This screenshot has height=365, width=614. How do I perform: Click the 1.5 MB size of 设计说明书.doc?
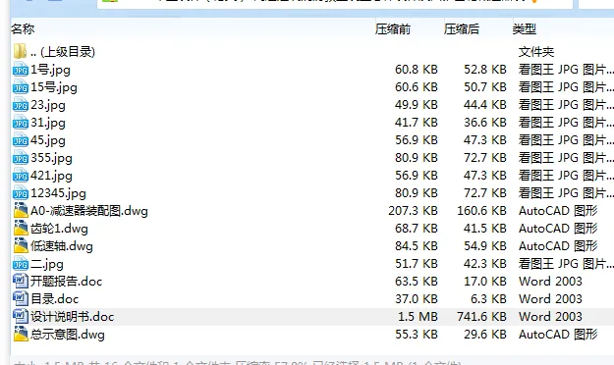[x=418, y=316]
